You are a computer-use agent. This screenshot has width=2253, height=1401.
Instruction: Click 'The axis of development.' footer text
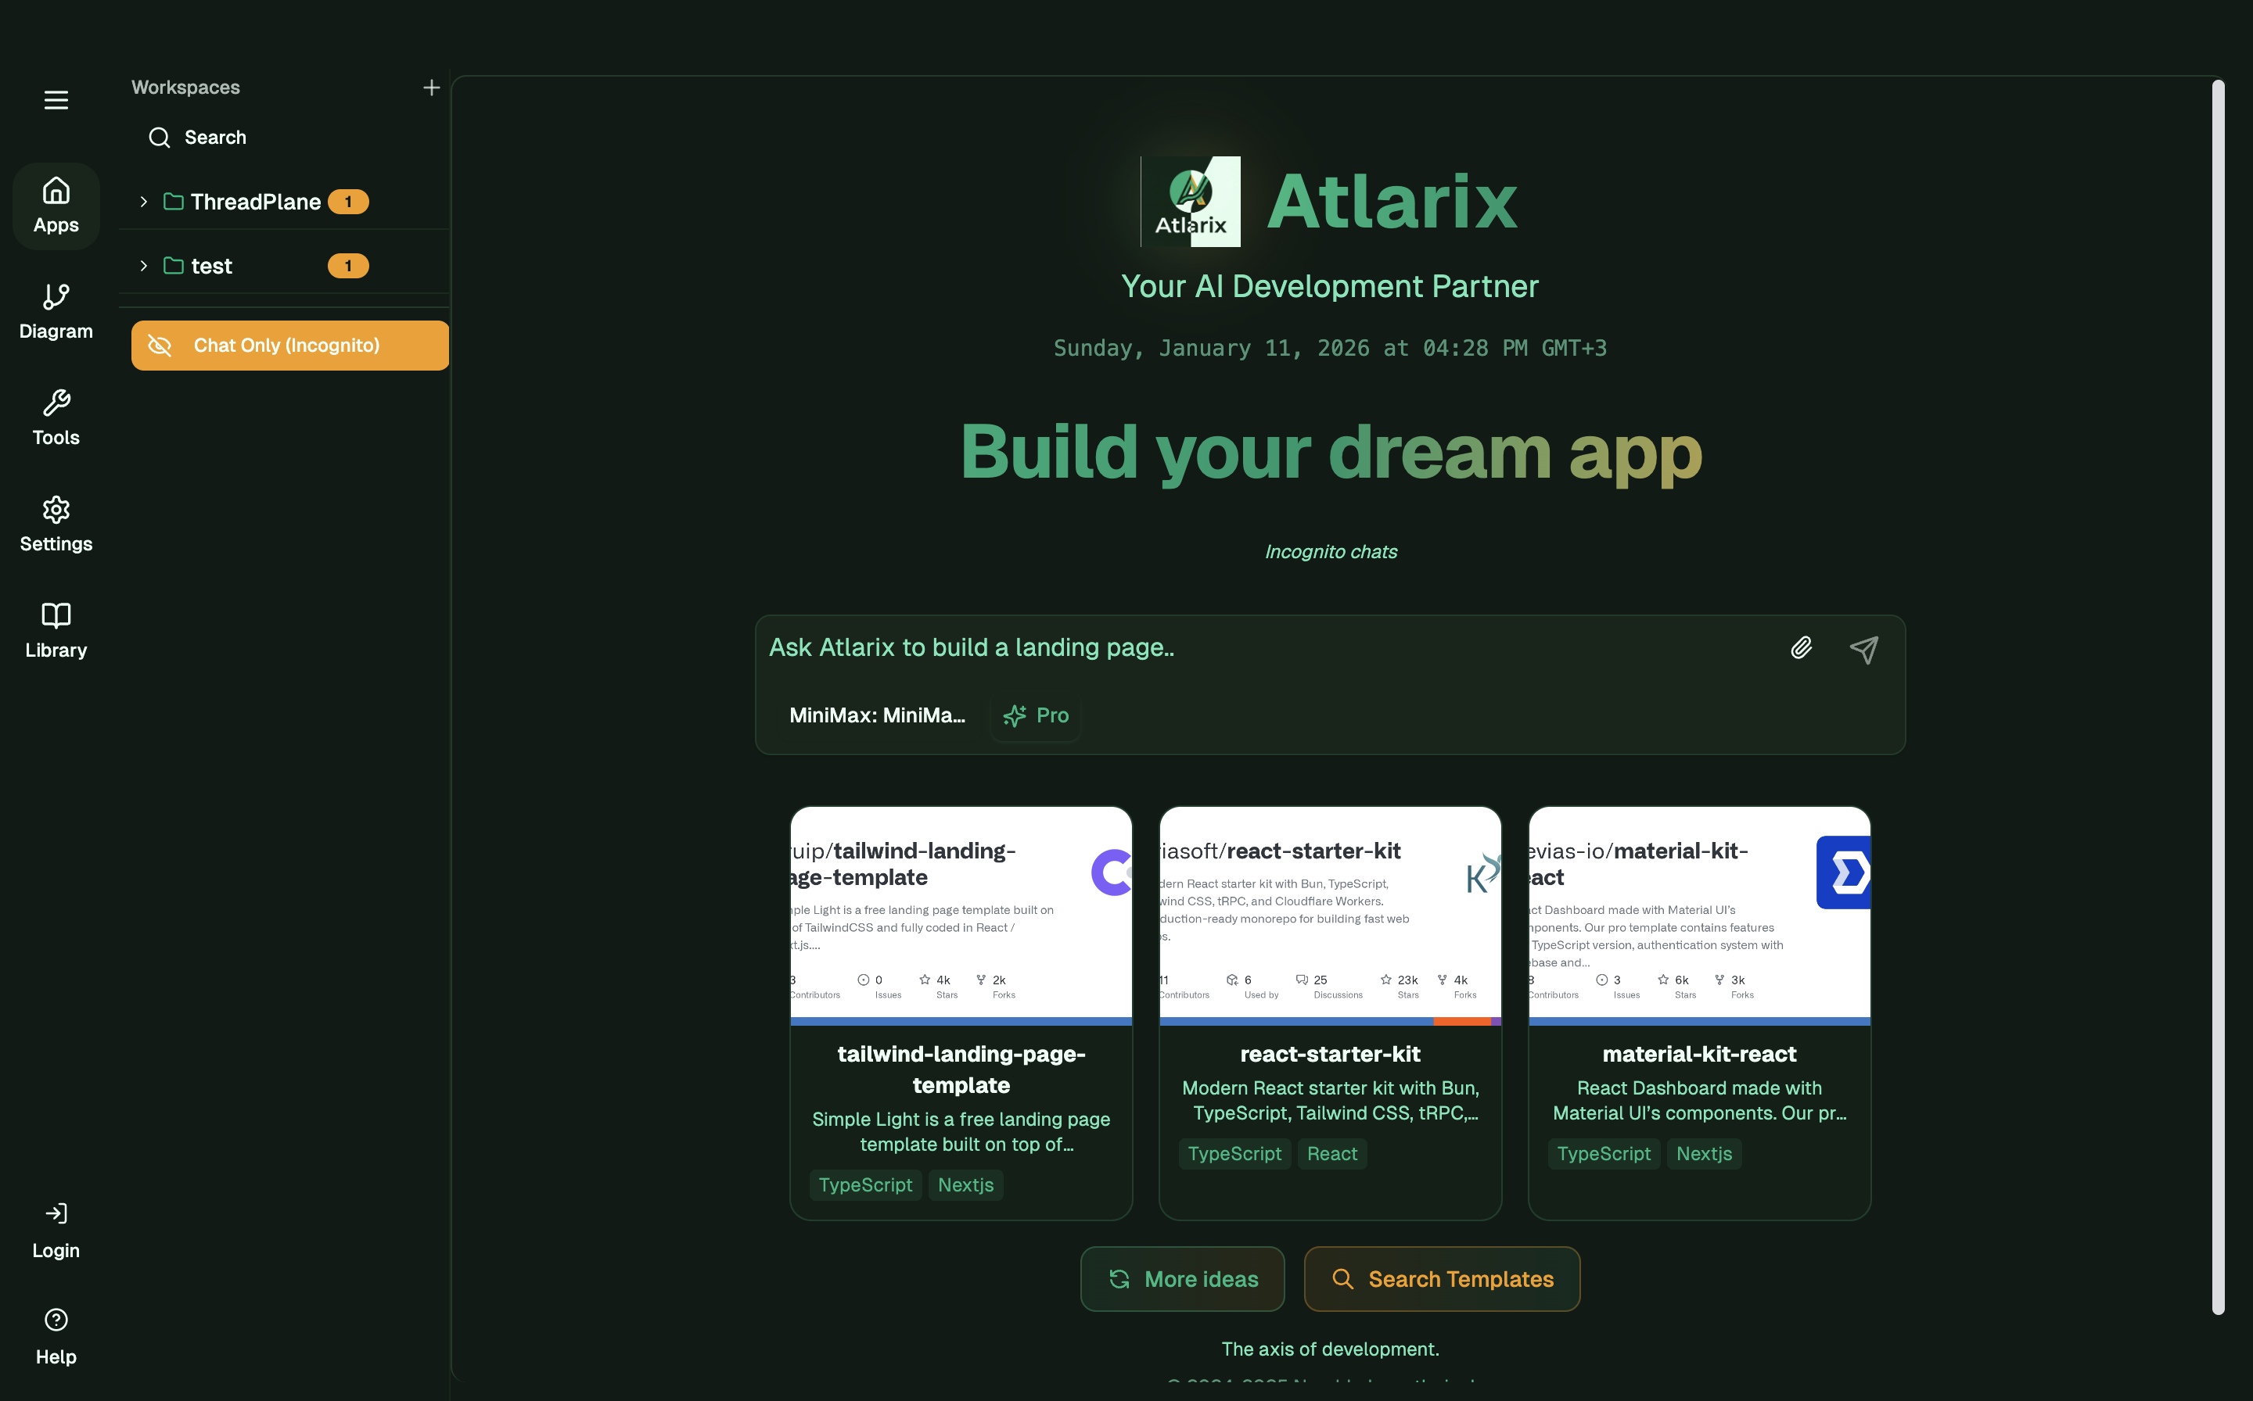[1331, 1349]
